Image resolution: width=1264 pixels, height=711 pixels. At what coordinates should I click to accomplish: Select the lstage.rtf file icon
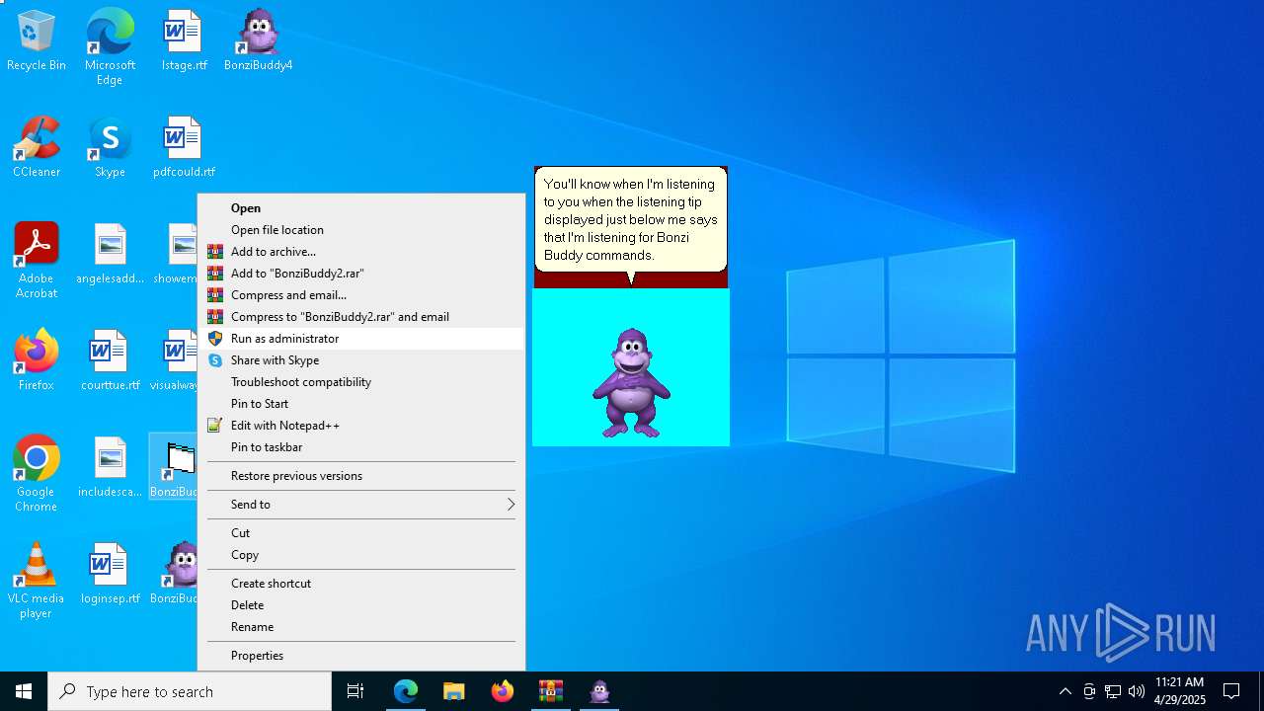pyautogui.click(x=184, y=41)
